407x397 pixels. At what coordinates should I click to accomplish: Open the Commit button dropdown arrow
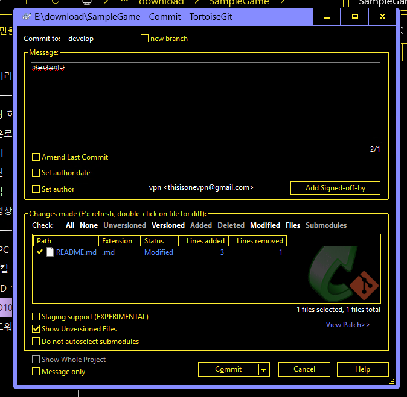pos(264,369)
